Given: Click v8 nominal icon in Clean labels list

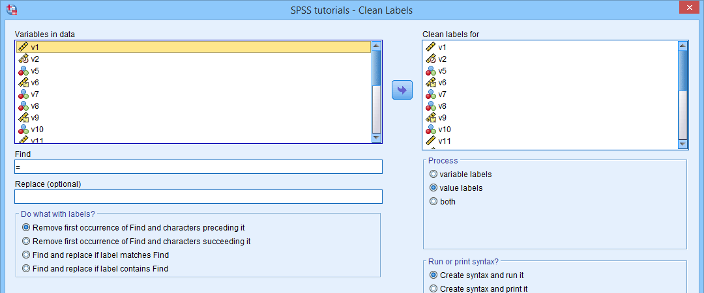Looking at the screenshot, I should tap(431, 106).
